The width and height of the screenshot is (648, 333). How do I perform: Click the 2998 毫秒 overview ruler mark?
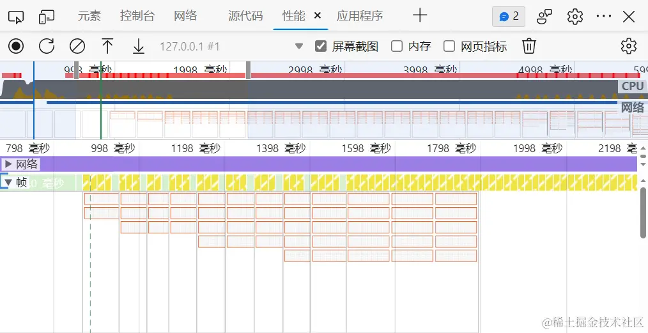point(315,70)
